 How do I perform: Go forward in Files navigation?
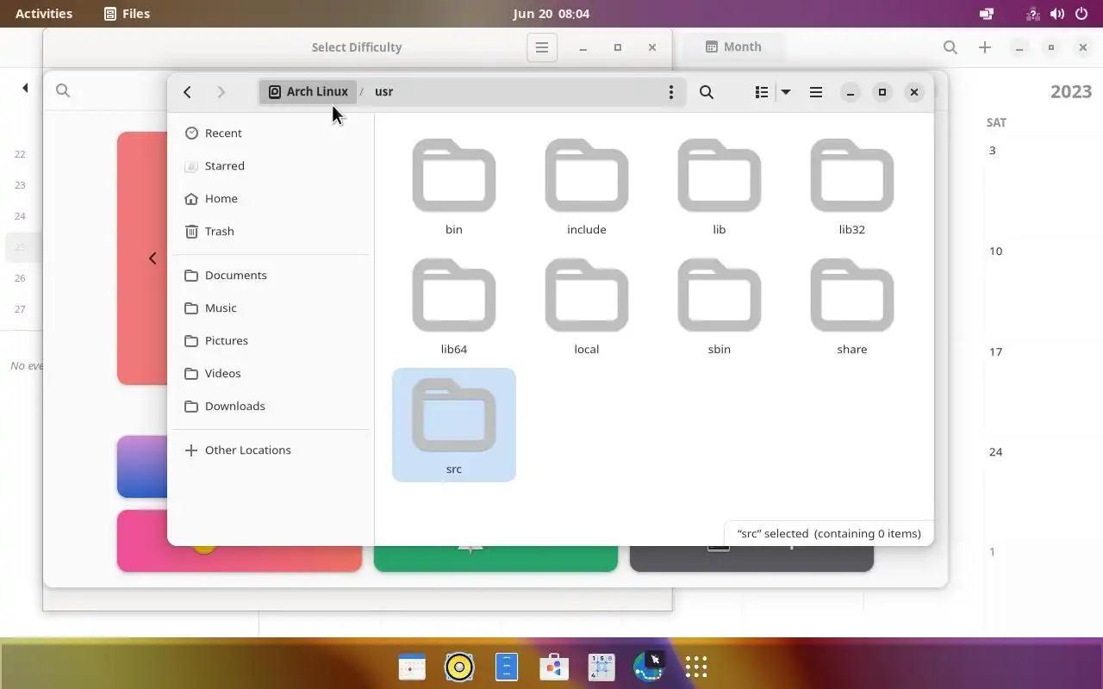coord(221,92)
